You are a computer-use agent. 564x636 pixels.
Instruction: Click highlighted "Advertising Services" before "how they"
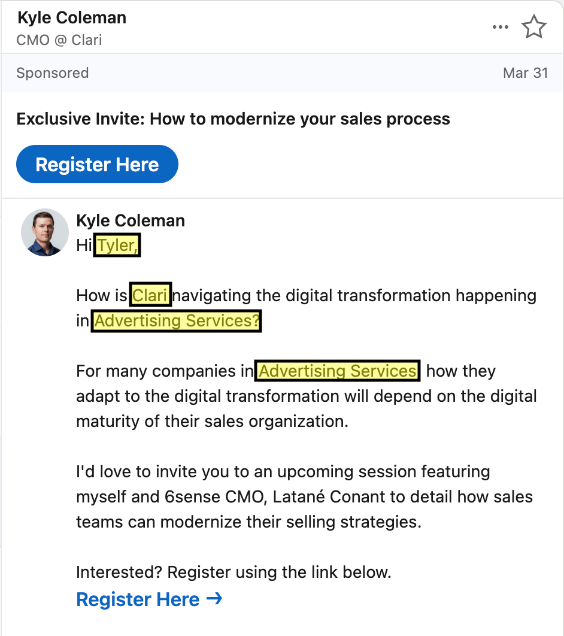pyautogui.click(x=337, y=371)
